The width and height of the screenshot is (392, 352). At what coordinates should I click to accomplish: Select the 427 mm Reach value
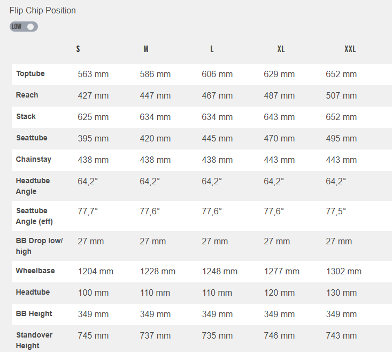(93, 96)
